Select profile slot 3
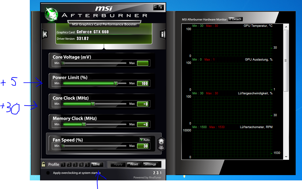The image size is (302, 189). [75, 165]
